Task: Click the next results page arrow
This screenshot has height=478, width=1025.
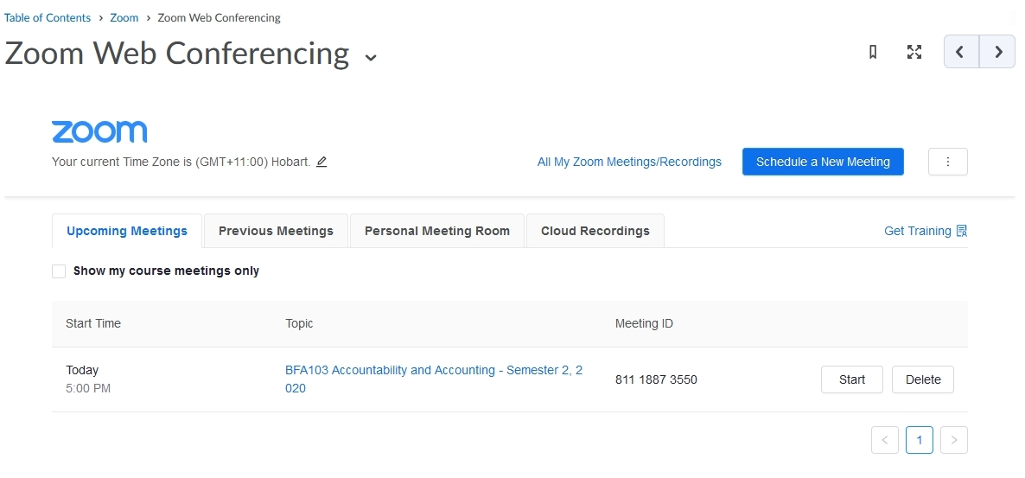Action: point(954,440)
